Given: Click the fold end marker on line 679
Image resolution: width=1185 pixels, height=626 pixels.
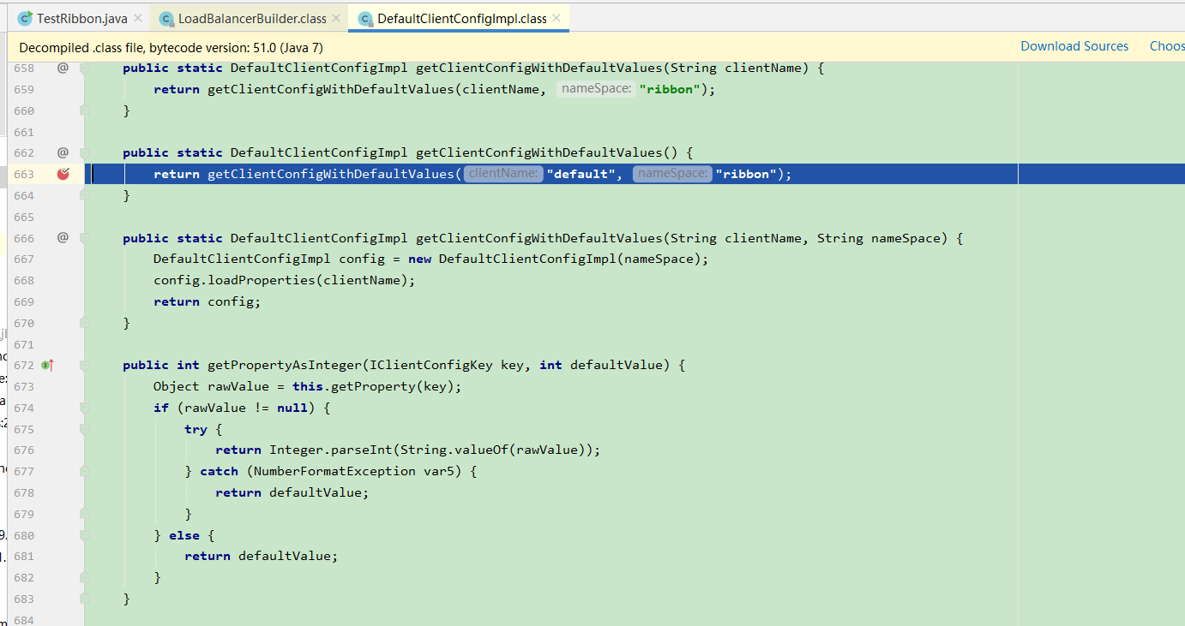Looking at the screenshot, I should pos(84,514).
